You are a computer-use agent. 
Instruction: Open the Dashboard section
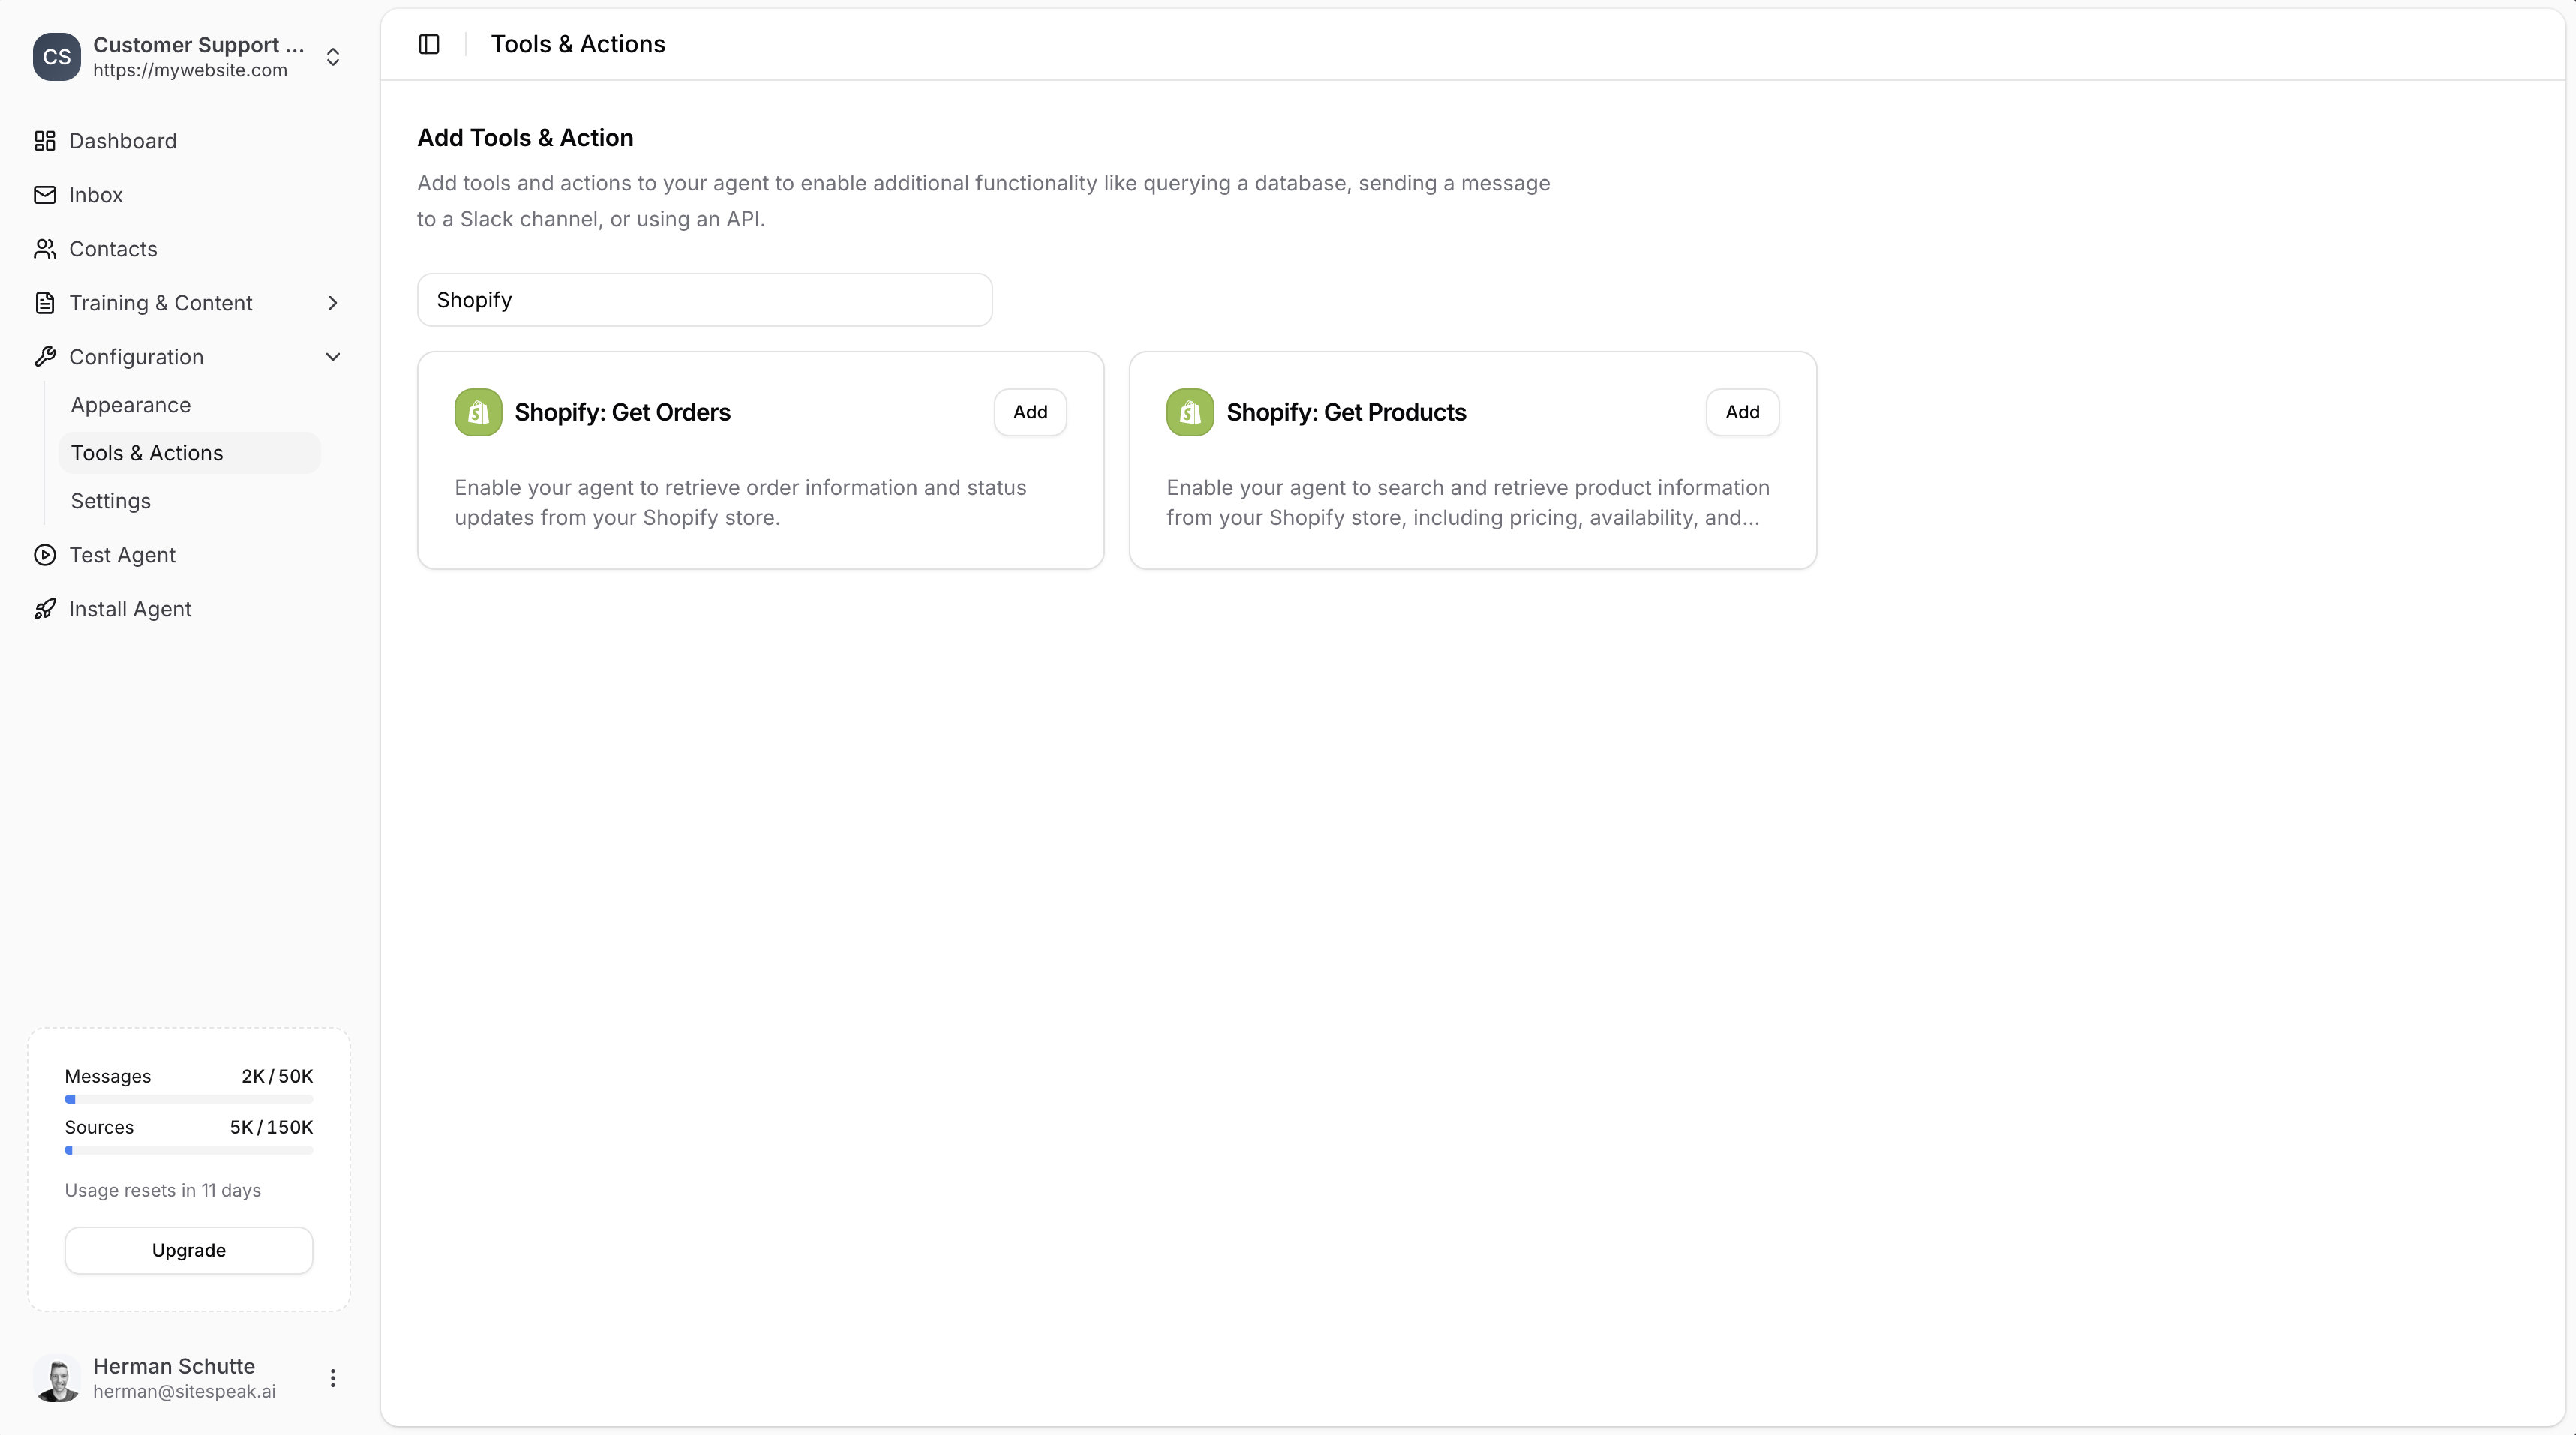122,141
